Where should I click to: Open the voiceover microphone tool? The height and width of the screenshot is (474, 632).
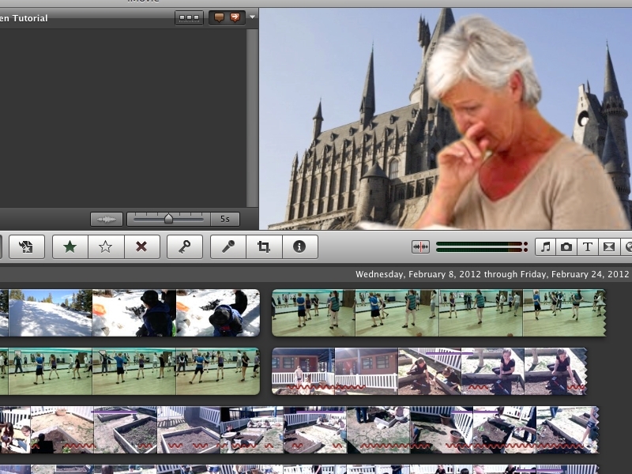228,246
